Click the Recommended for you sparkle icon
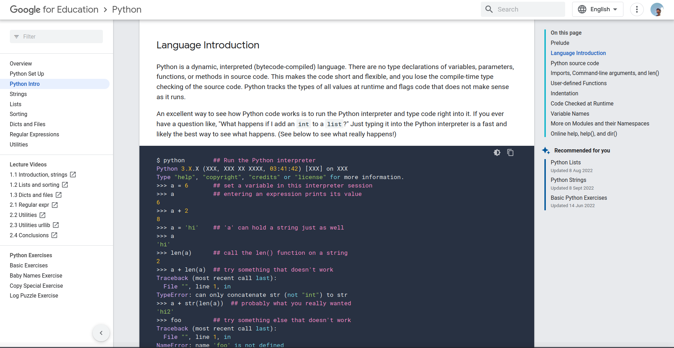This screenshot has width=674, height=348. pos(546,150)
